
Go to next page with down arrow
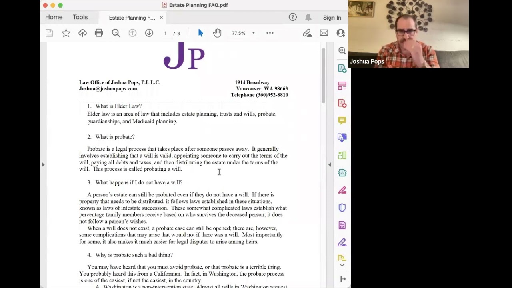(149, 33)
